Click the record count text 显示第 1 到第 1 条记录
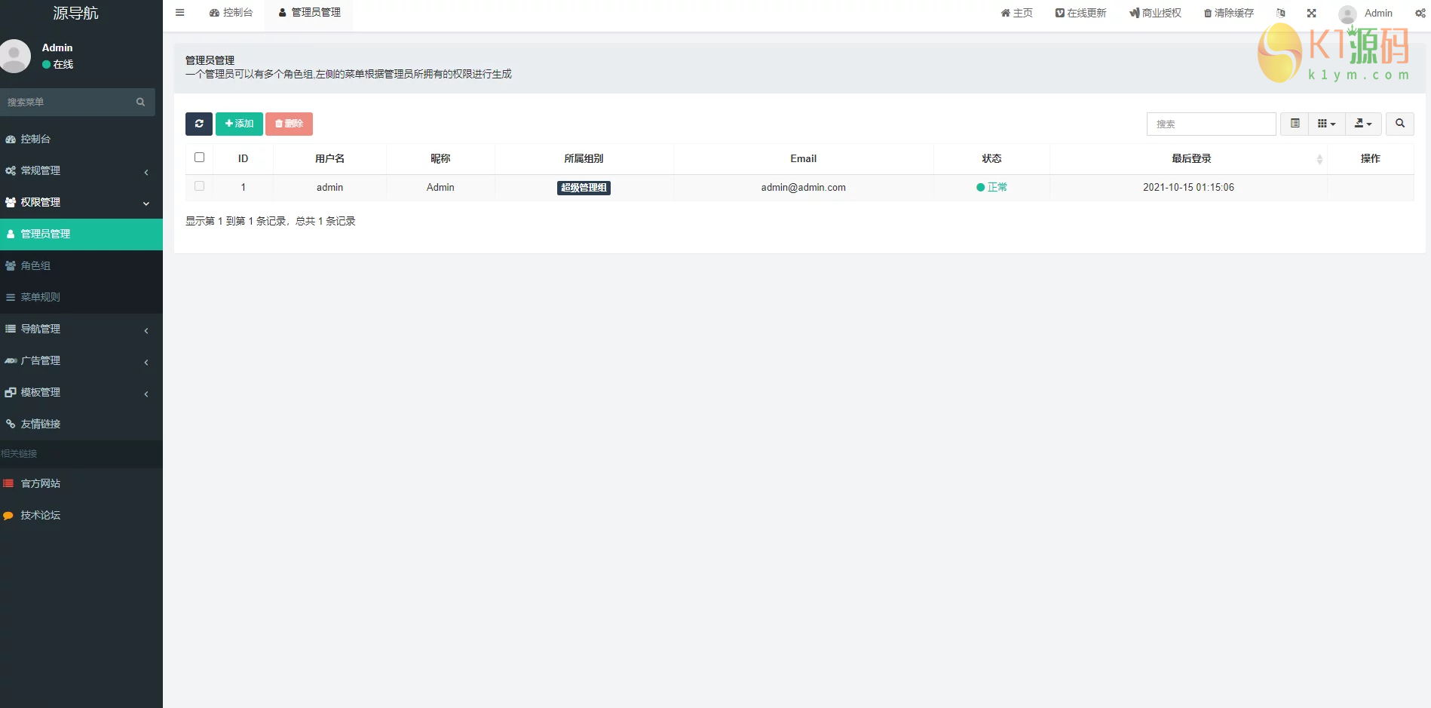 tap(236, 221)
